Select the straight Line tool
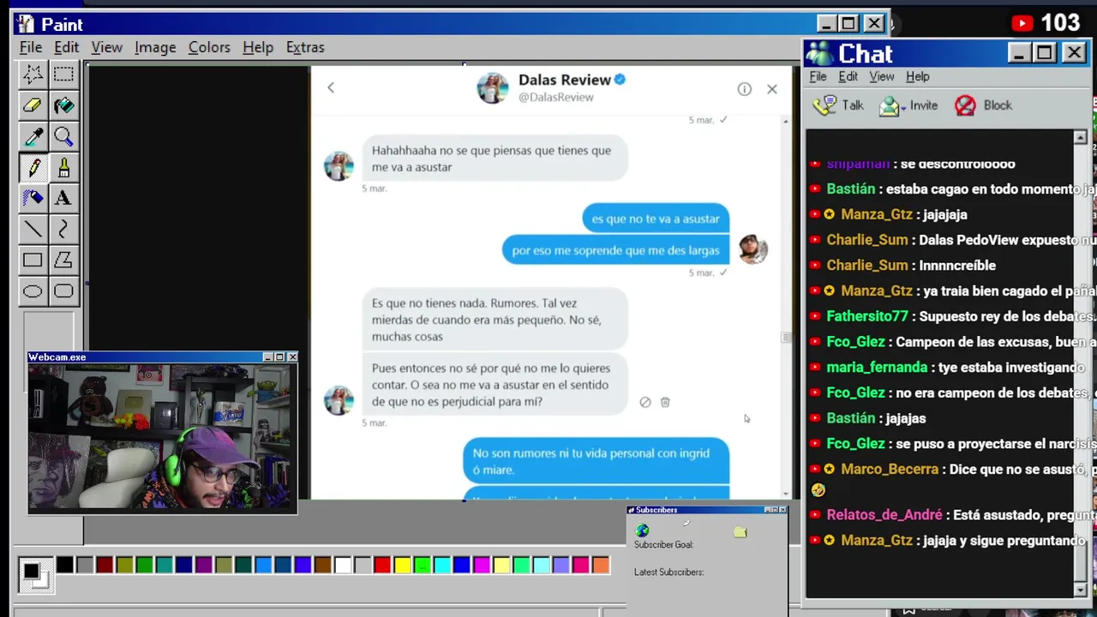Image resolution: width=1097 pixels, height=617 pixels. tap(33, 229)
